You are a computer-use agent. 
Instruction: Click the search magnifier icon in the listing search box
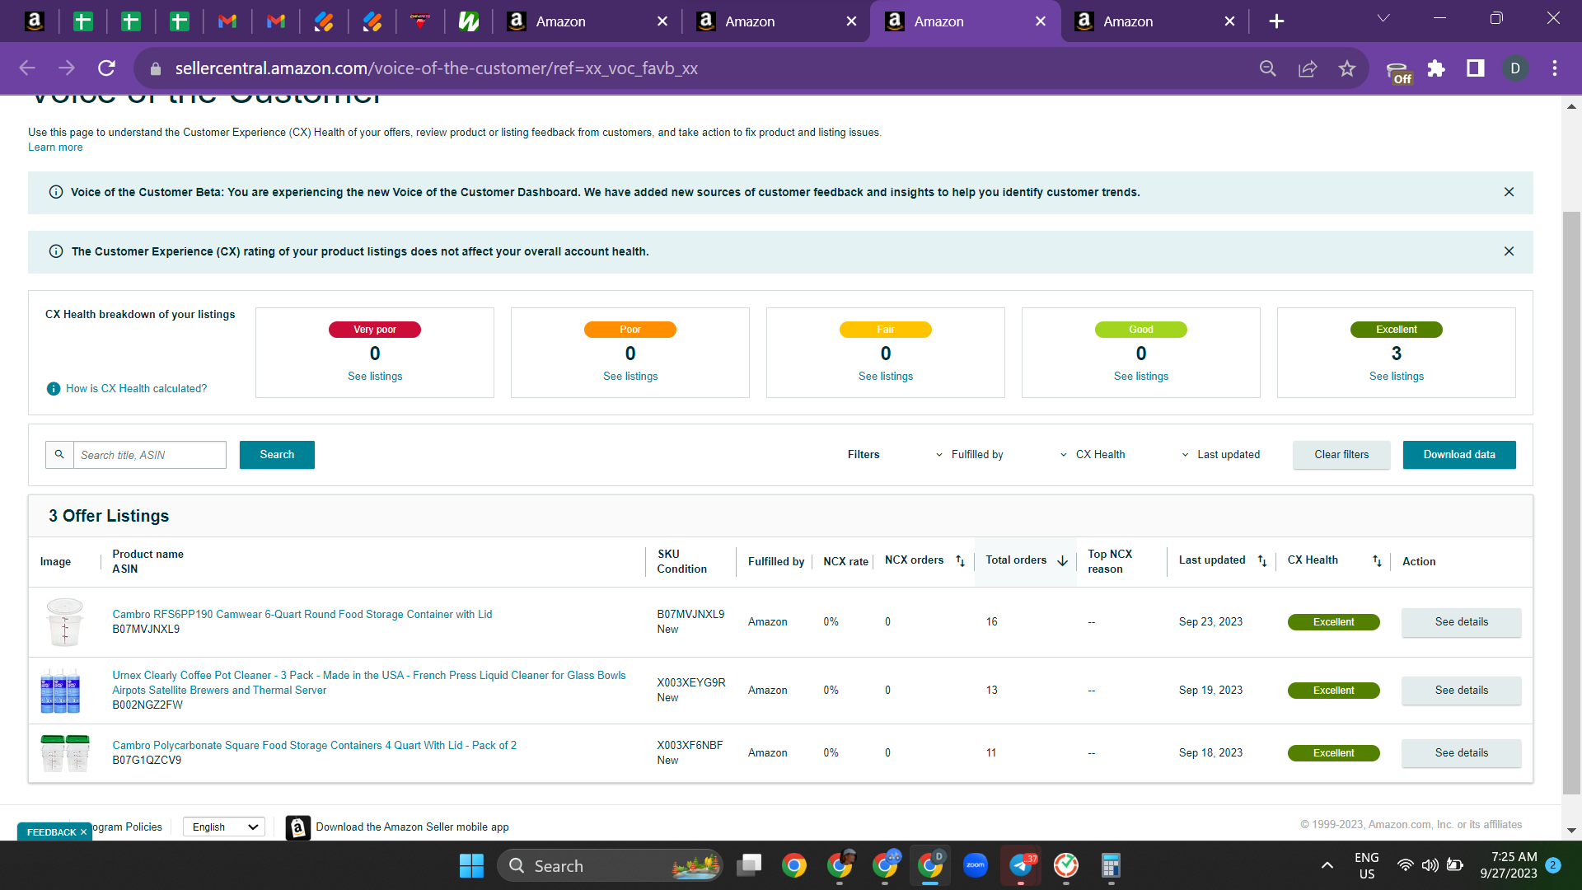[59, 455]
